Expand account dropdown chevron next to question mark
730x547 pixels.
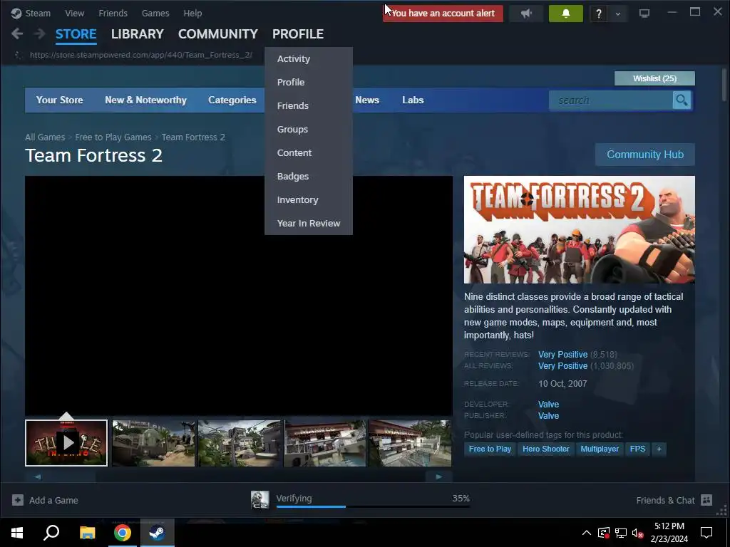coord(618,14)
